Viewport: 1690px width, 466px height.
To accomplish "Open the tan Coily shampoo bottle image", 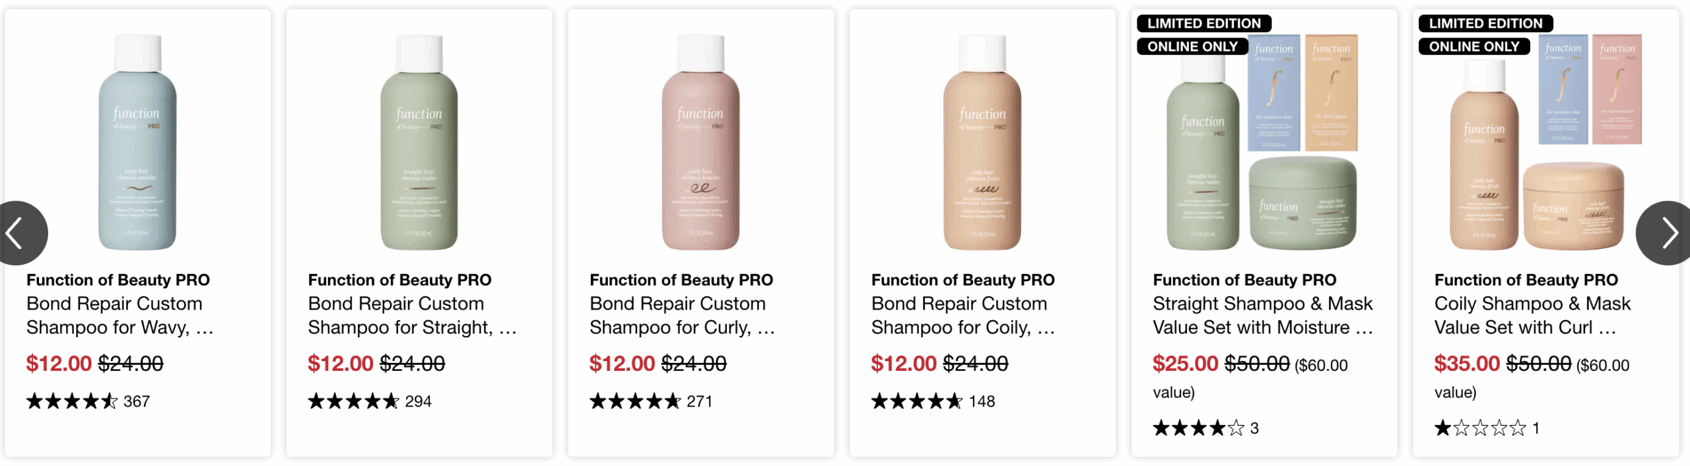I will coord(982,142).
